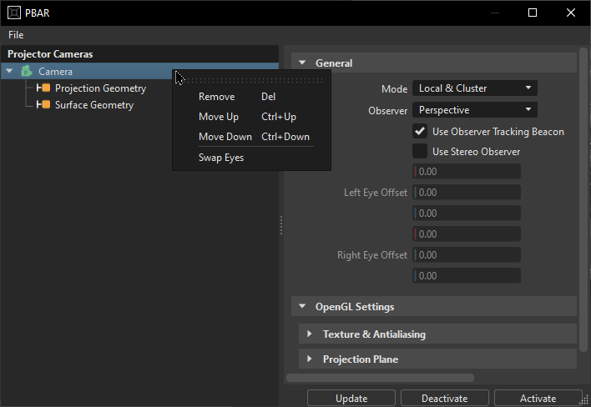This screenshot has height=407, width=591.
Task: Open the Mode dropdown showing Local & Cluster
Action: click(x=475, y=88)
